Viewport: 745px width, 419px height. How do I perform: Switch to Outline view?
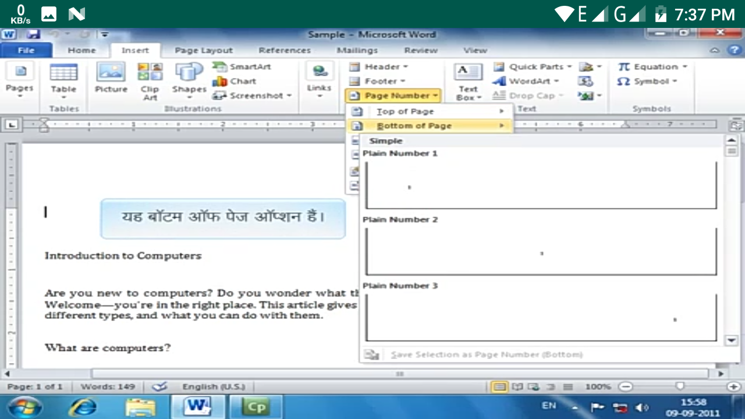(x=551, y=386)
